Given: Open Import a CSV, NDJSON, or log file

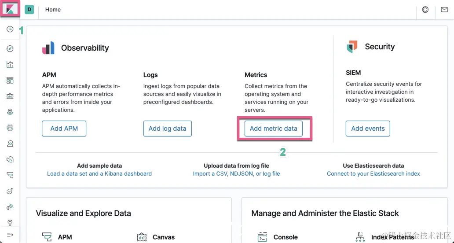Looking at the screenshot, I should [x=236, y=174].
